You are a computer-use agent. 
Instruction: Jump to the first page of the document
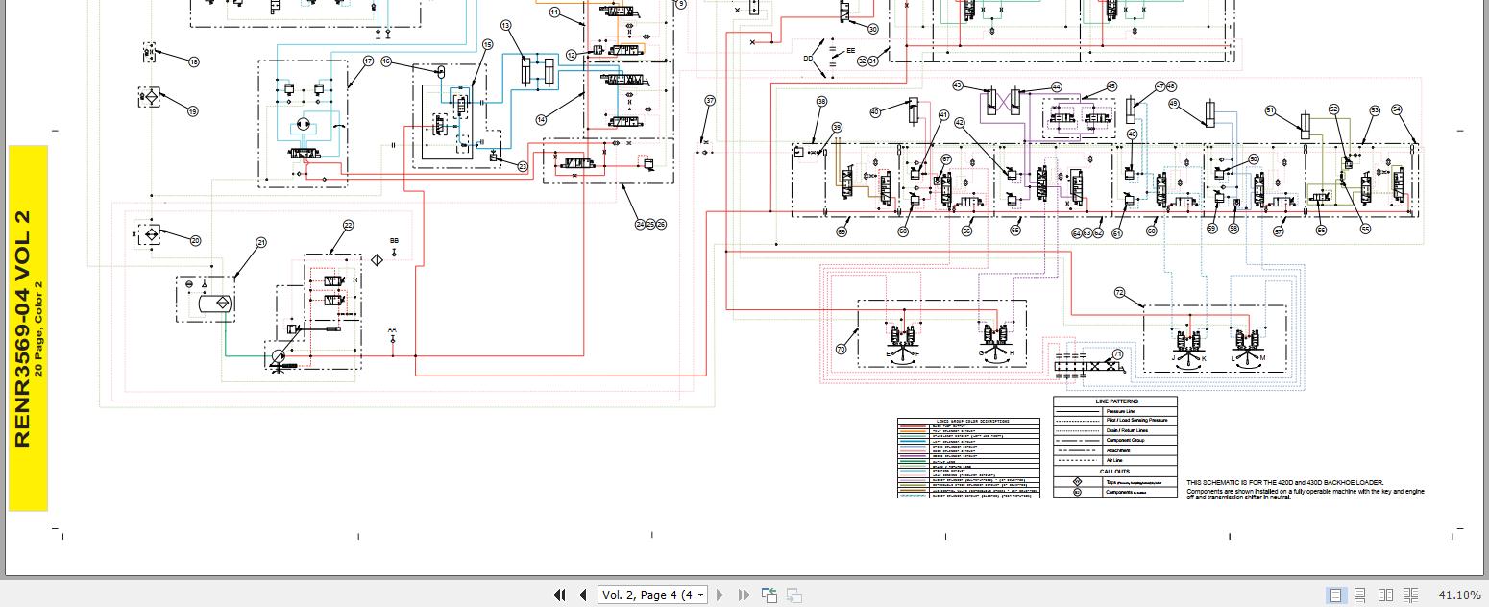coord(560,595)
